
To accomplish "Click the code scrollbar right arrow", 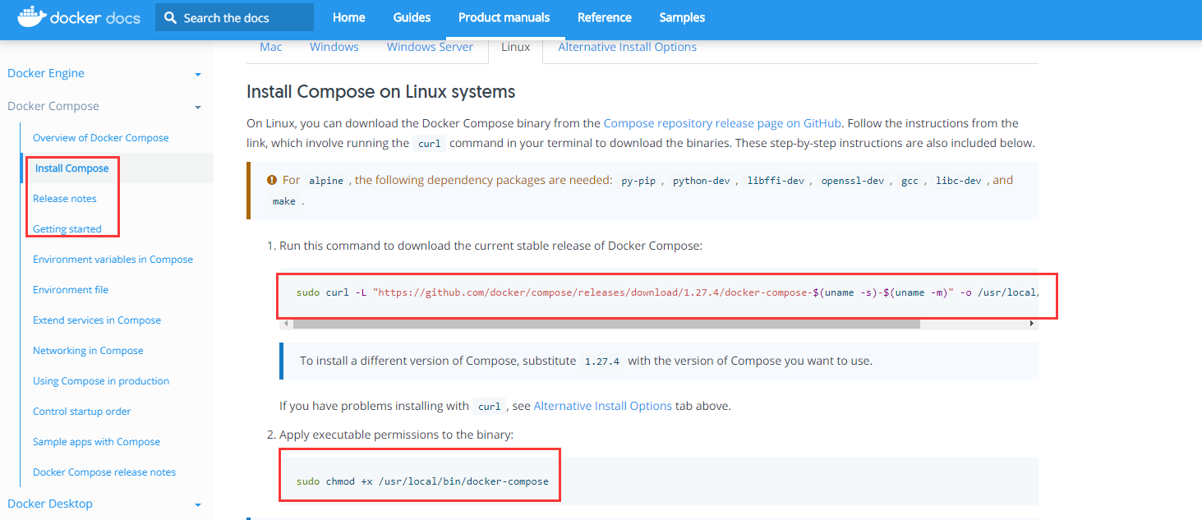I will tap(1032, 324).
